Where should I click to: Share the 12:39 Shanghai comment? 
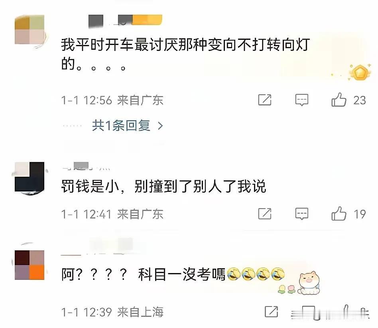(x=271, y=312)
